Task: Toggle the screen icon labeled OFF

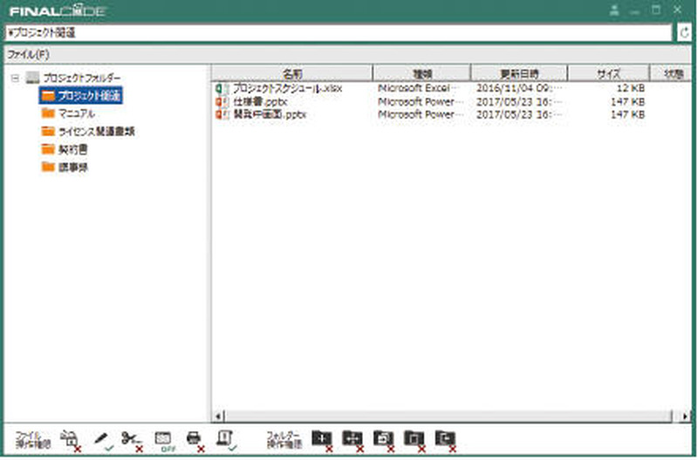Action: (x=162, y=439)
